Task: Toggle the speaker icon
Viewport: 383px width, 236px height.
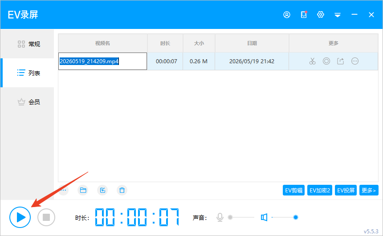Action: tap(264, 217)
